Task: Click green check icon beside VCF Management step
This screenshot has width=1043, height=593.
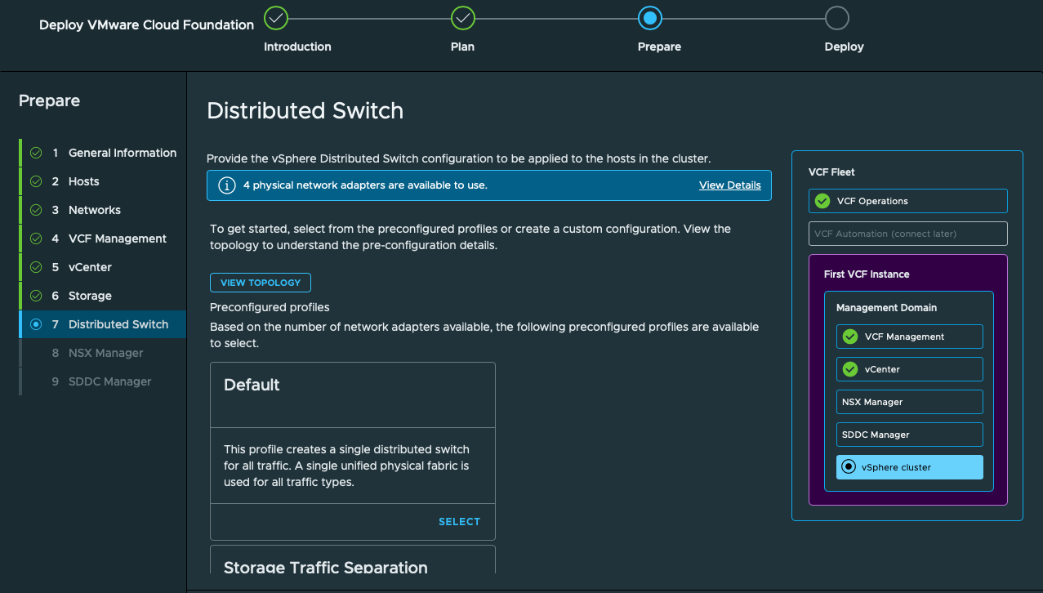Action: pos(36,239)
